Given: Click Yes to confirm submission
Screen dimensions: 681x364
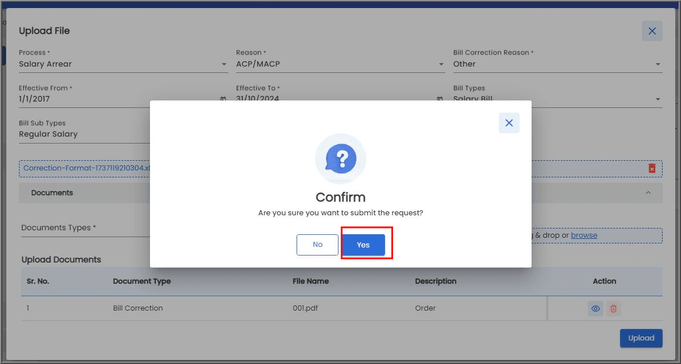Looking at the screenshot, I should (363, 245).
